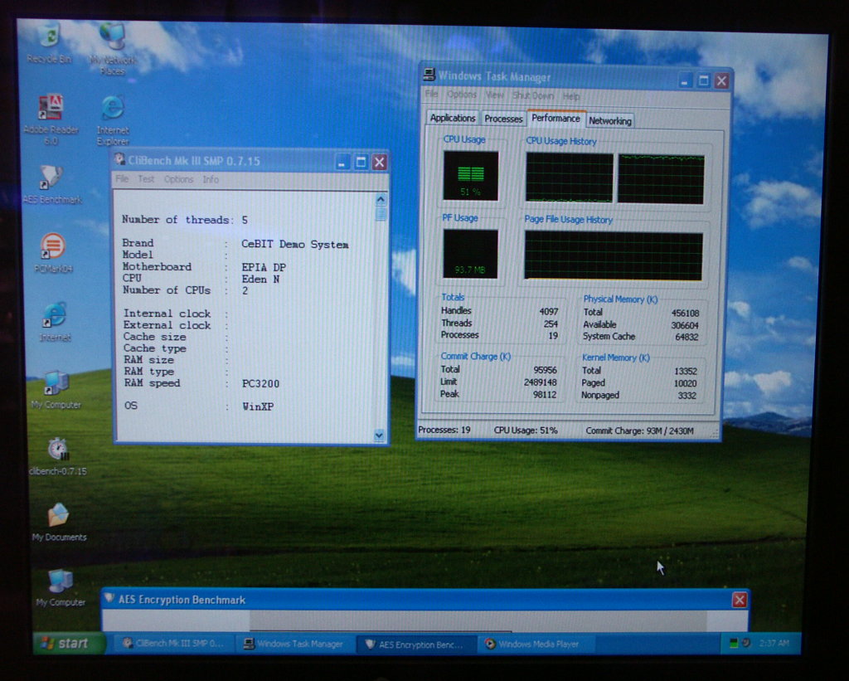Viewport: 849px width, 681px height.
Task: Click the Task Manager title bar icon
Action: point(429,75)
